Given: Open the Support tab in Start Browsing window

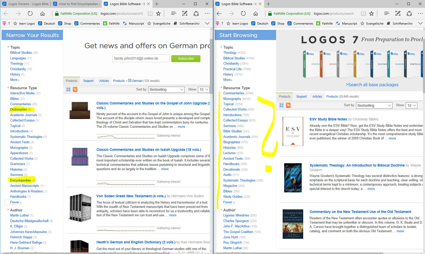Looking at the screenshot, I should point(301,97).
